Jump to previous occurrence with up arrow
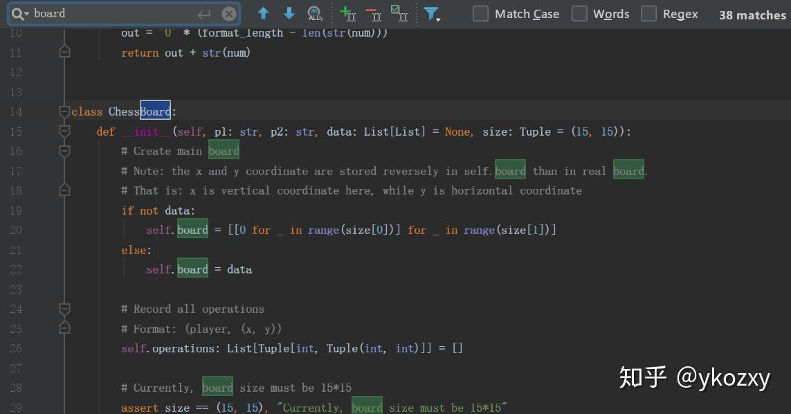 point(263,13)
